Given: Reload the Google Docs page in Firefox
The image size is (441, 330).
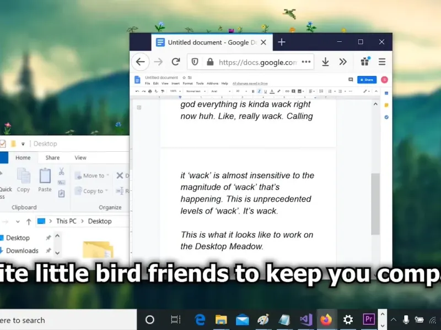Looking at the screenshot, I should [x=176, y=62].
